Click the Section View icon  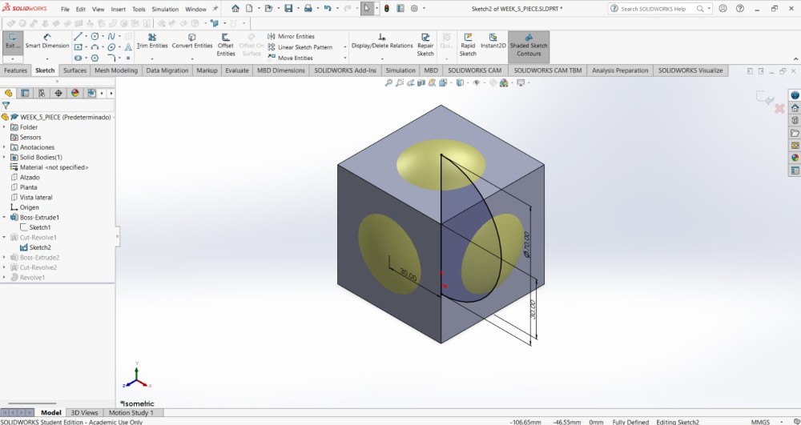[421, 82]
